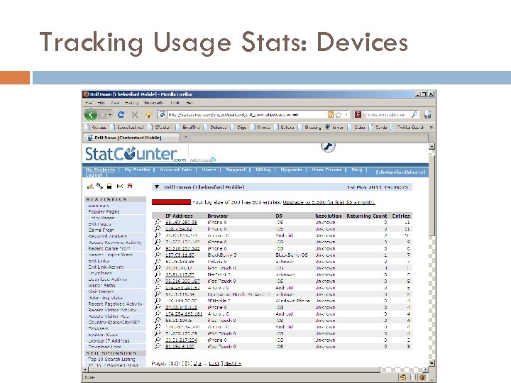Image resolution: width=511 pixels, height=383 pixels.
Task: Click the Logout link
Action: [94, 175]
